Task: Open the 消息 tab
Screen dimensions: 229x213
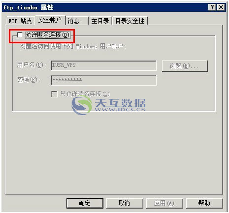Action: 77,21
